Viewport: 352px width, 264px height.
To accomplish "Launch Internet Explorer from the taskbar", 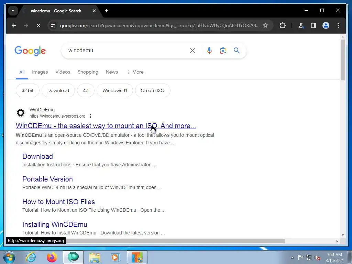I will tap(31, 257).
